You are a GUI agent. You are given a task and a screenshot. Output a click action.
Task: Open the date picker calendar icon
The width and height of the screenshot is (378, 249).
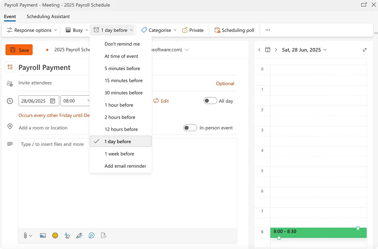pos(52,101)
